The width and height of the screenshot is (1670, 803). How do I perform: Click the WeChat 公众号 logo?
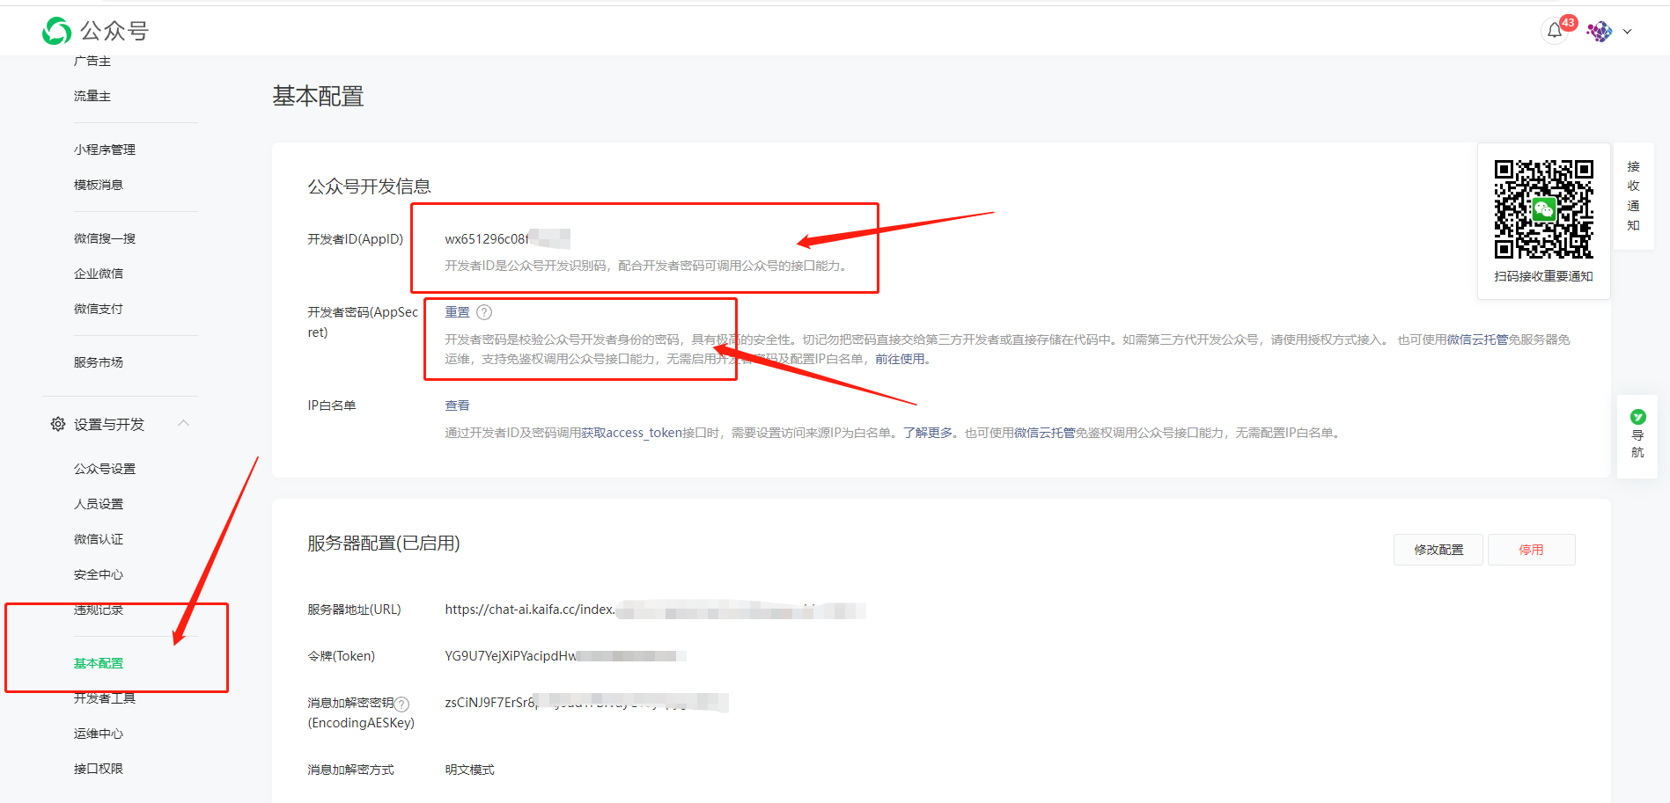[95, 31]
